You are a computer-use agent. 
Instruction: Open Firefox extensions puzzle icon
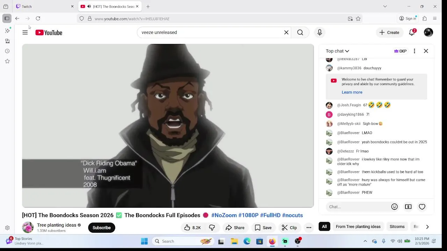(x=425, y=18)
